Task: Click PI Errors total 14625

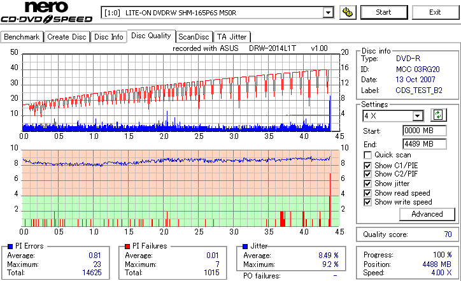Action: [x=92, y=273]
